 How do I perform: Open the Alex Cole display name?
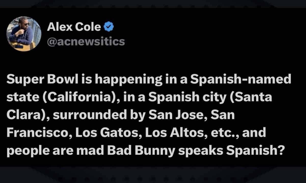74,27
